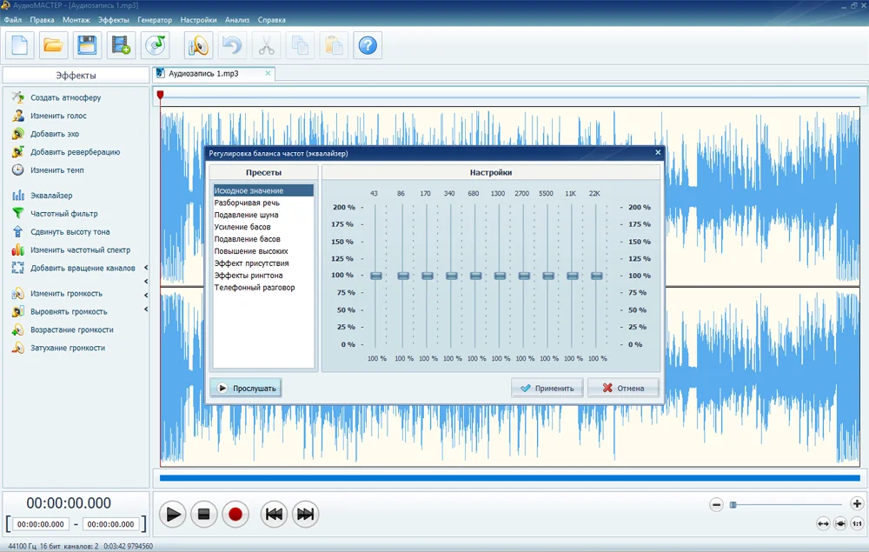This screenshot has width=869, height=552.
Task: Open a file using the folder icon
Action: 54,45
